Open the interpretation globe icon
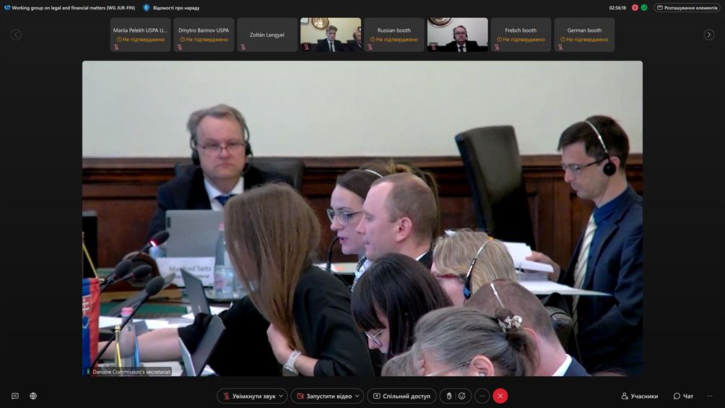 coord(33,396)
